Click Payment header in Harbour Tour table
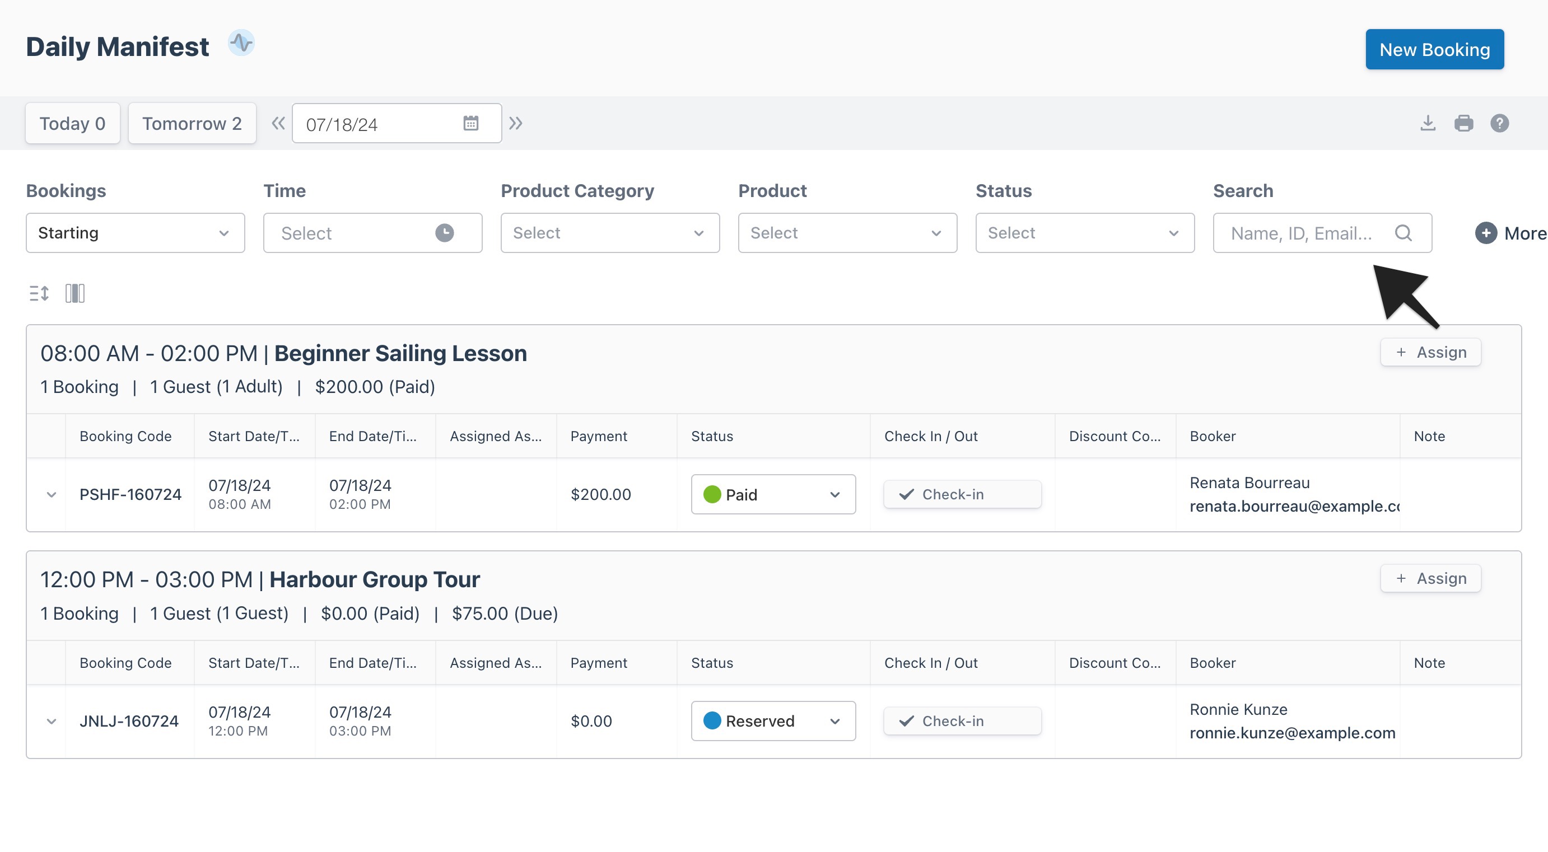1548x852 pixels. point(599,663)
